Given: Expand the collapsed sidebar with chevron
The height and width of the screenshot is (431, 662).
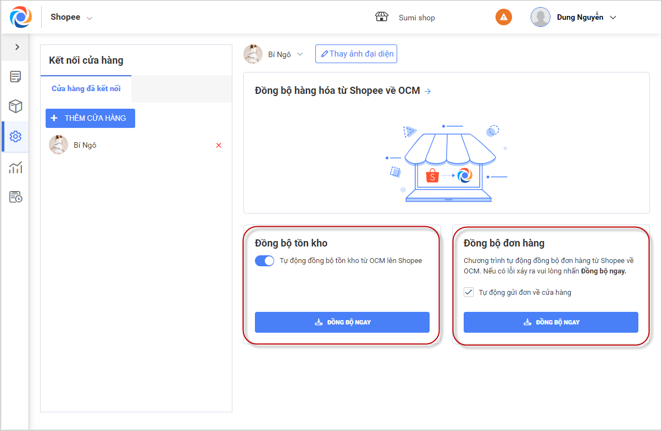Looking at the screenshot, I should pyautogui.click(x=17, y=47).
